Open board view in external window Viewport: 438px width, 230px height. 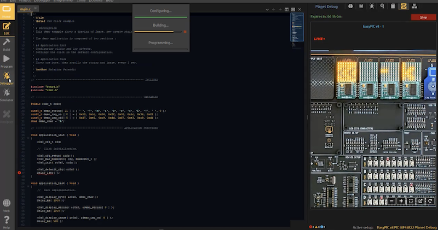(x=420, y=200)
